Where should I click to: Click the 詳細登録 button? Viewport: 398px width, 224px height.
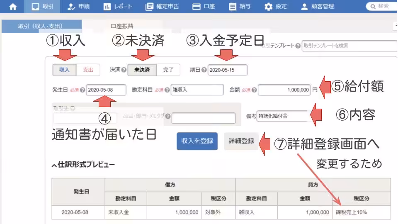(x=241, y=141)
